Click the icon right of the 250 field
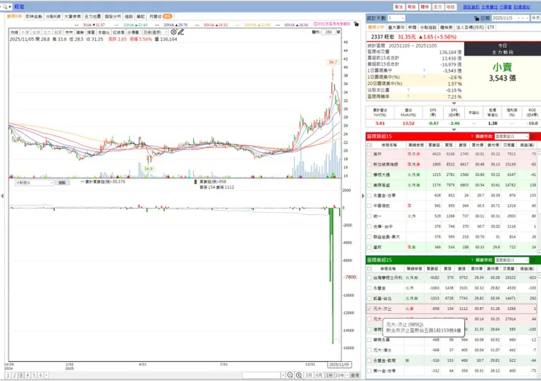 click(x=338, y=31)
